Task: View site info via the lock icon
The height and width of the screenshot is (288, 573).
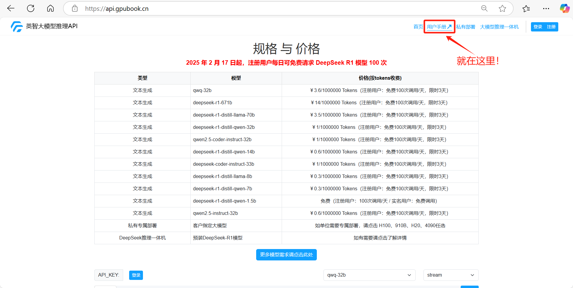Action: (x=75, y=8)
